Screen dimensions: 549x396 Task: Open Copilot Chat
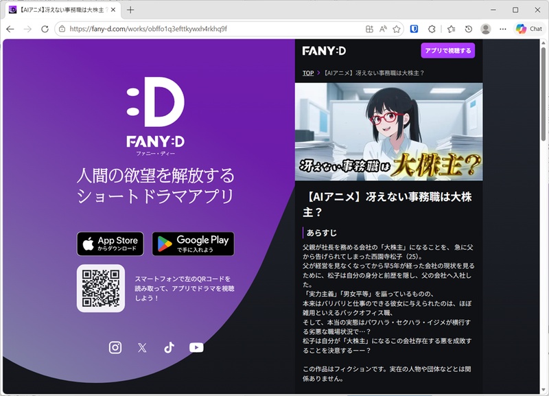(529, 29)
